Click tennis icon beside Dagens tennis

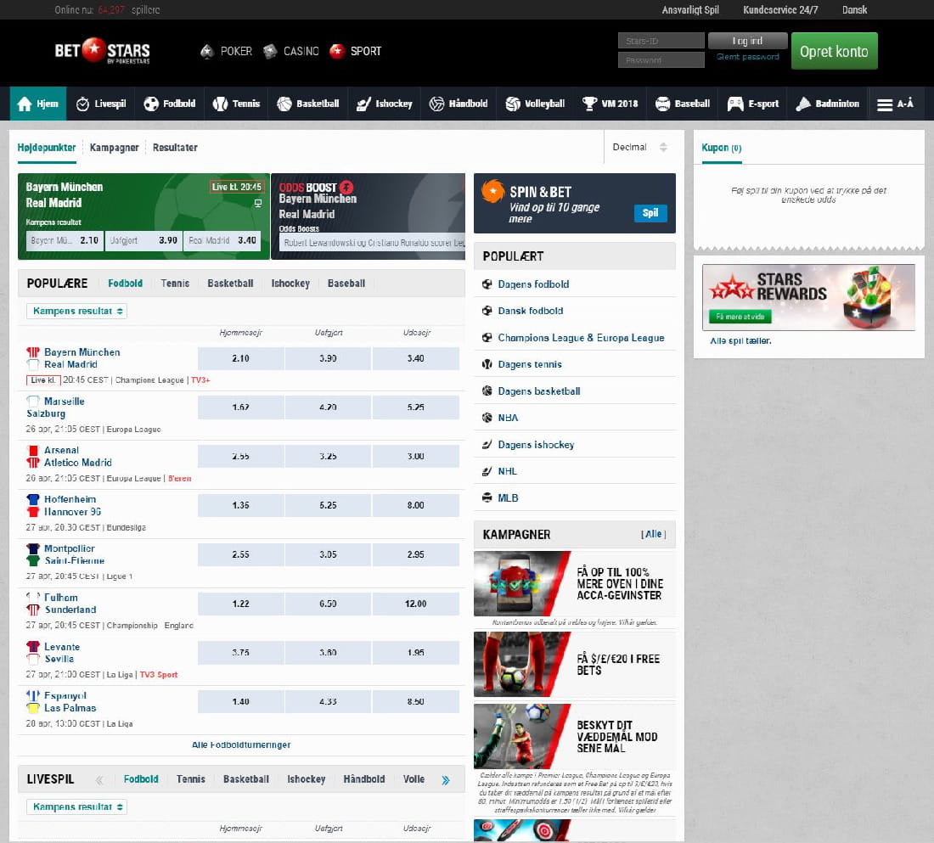pyautogui.click(x=487, y=364)
